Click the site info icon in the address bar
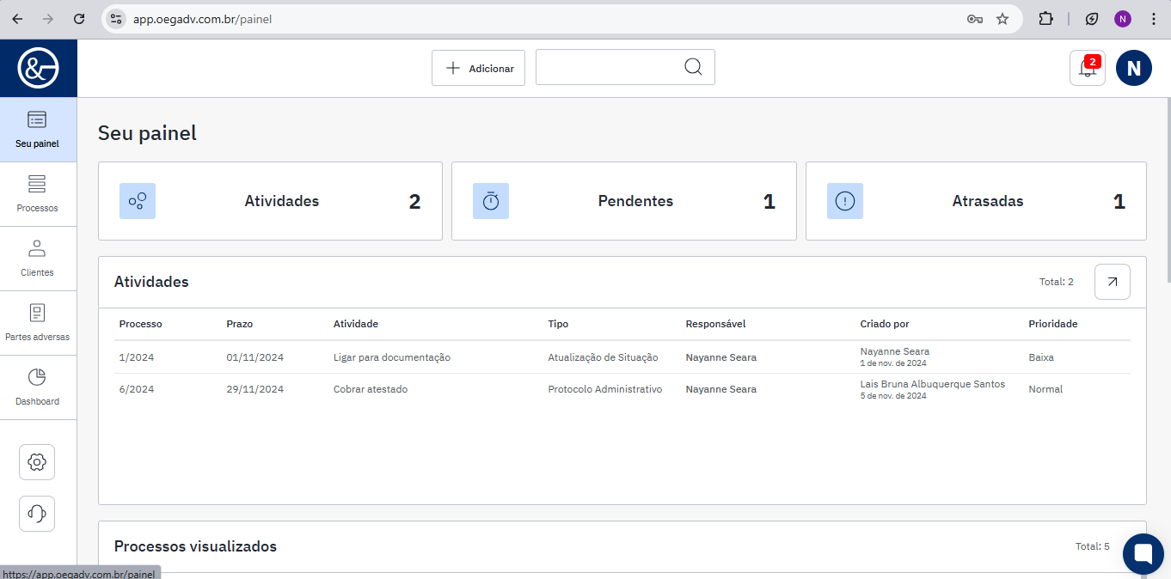The width and height of the screenshot is (1171, 579). click(x=117, y=19)
